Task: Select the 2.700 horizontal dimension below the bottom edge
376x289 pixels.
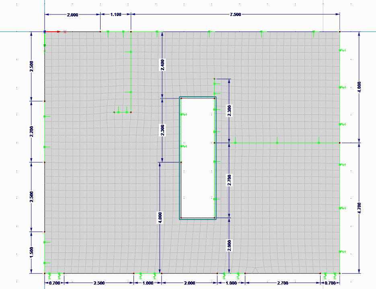Action: click(282, 283)
